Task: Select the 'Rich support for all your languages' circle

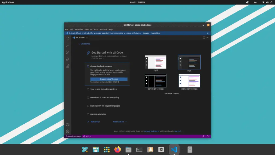Action: [x=88, y=106]
